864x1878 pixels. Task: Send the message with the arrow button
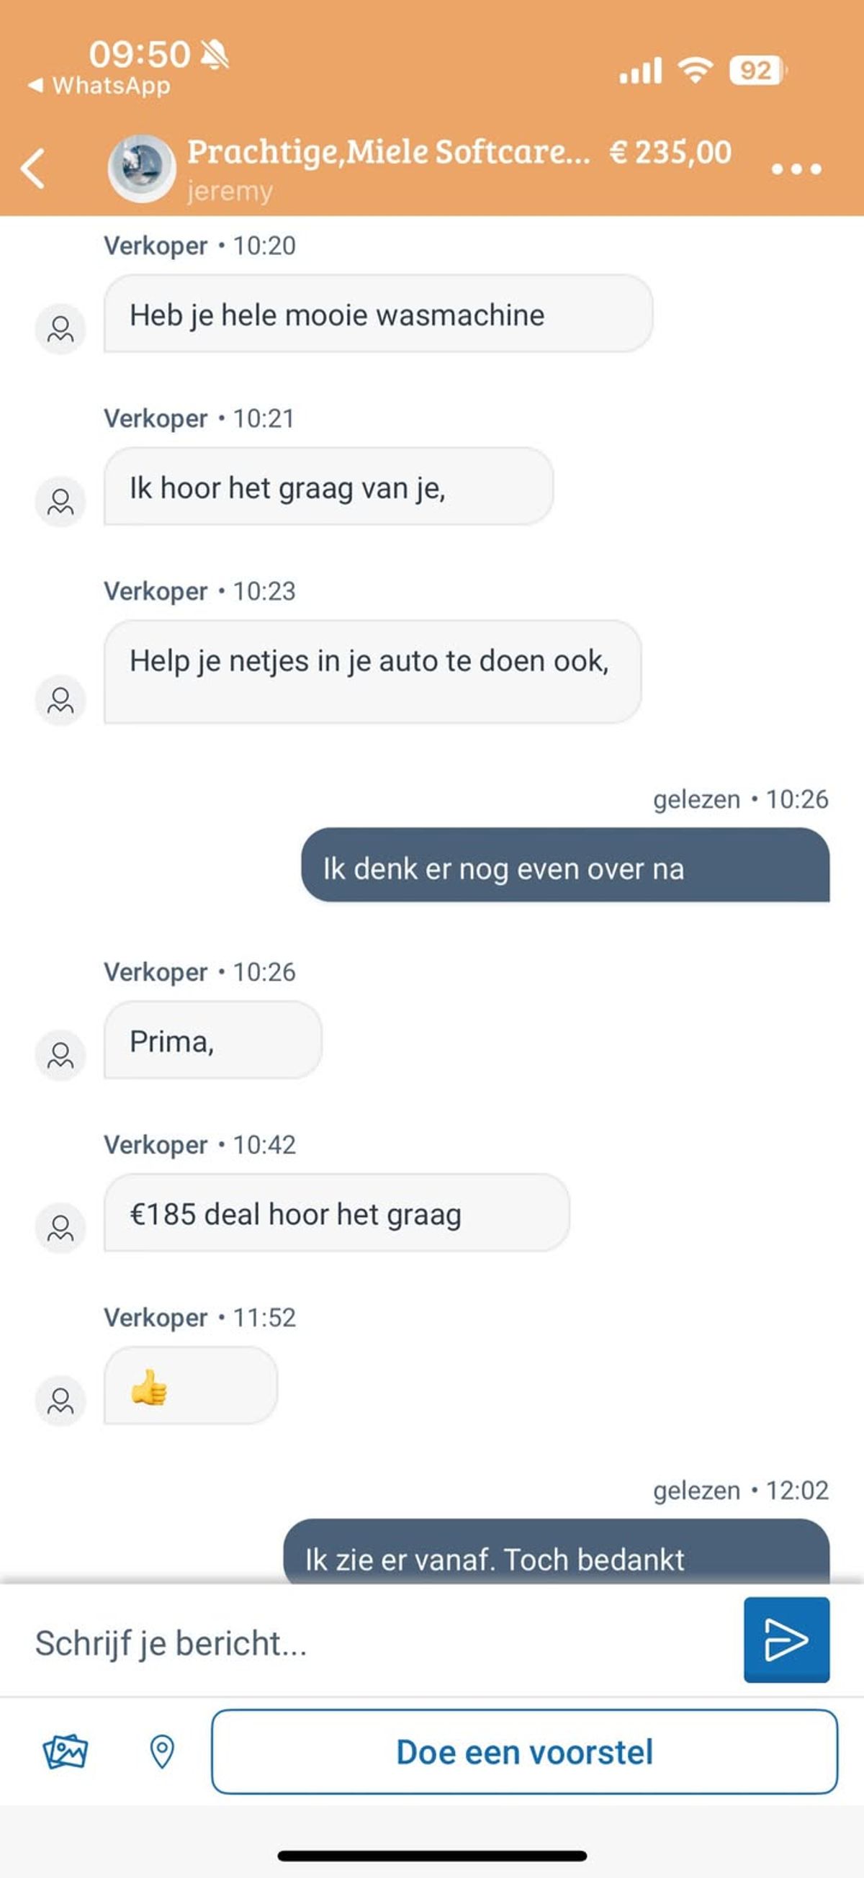click(x=786, y=1640)
